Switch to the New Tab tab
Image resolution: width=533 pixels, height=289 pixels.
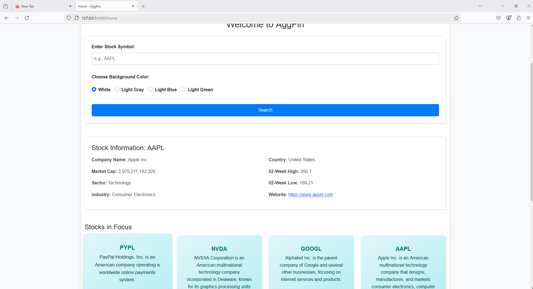(x=43, y=6)
